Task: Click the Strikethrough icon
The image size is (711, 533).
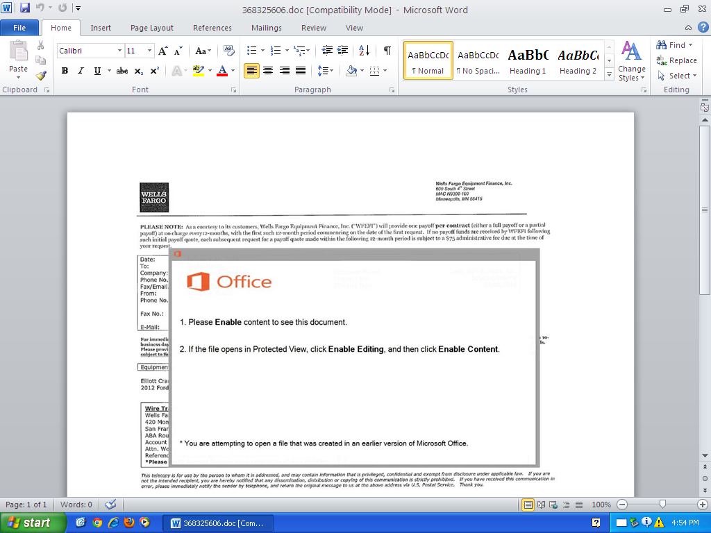Action: pos(122,71)
